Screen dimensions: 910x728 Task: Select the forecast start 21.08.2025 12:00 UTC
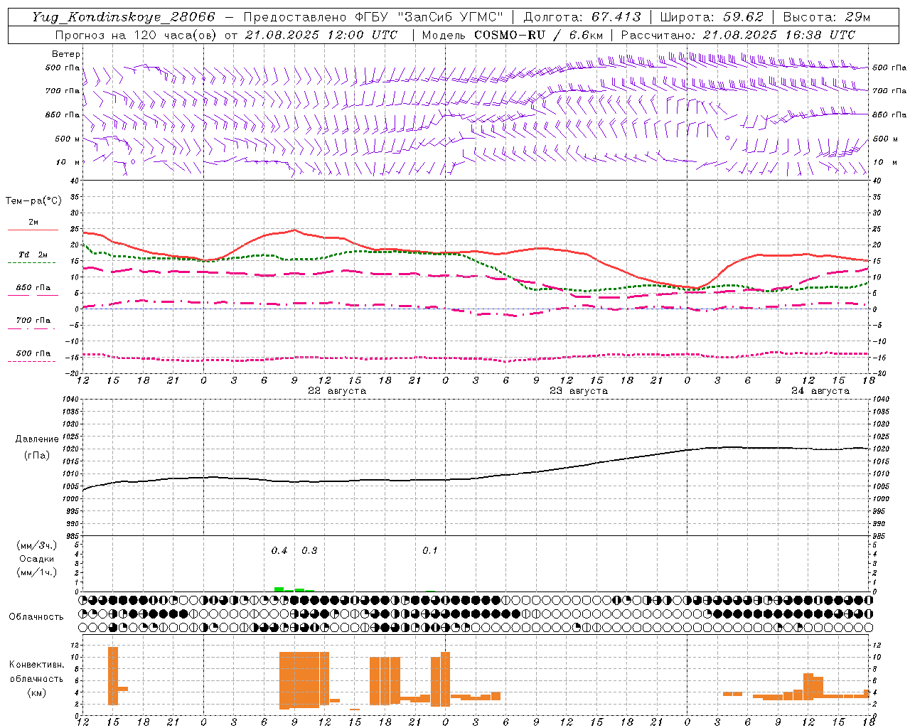click(x=321, y=35)
